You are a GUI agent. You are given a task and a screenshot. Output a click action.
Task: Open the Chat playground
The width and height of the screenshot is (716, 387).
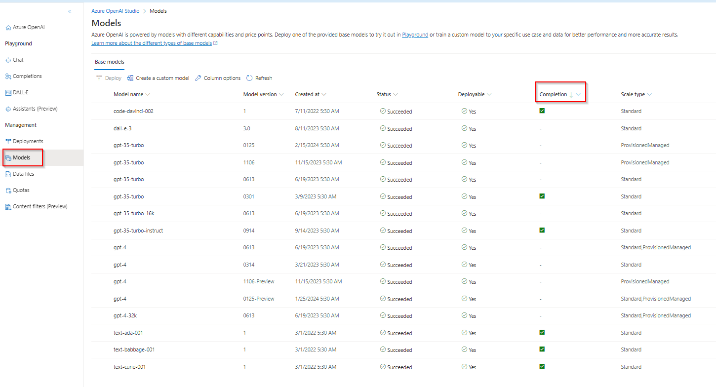[17, 59]
